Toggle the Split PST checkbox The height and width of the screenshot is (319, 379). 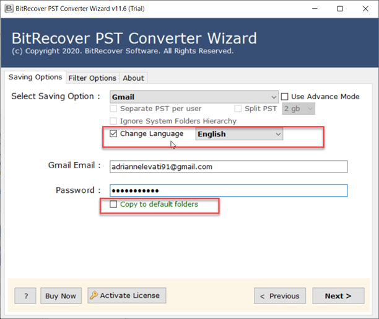point(238,109)
